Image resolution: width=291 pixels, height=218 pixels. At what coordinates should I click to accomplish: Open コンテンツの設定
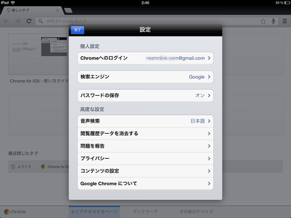(x=145, y=171)
